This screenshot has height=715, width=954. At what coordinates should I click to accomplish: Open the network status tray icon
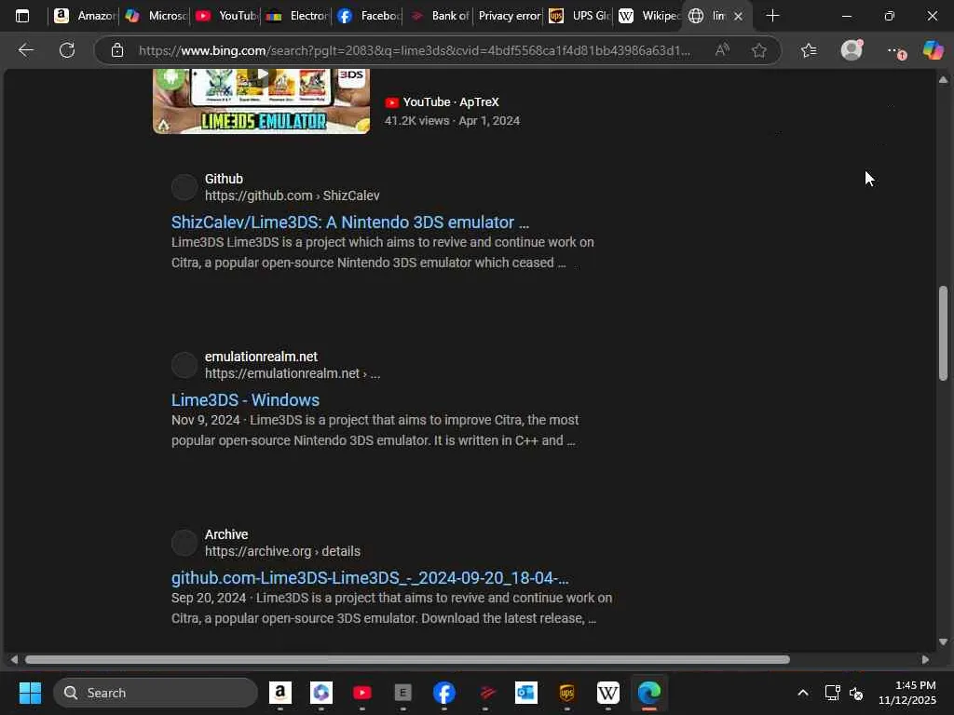pyautogui.click(x=832, y=693)
